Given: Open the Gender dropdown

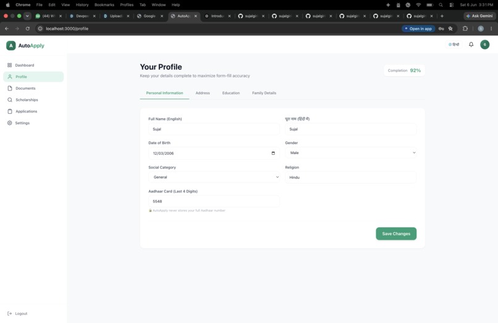Looking at the screenshot, I should click(350, 153).
